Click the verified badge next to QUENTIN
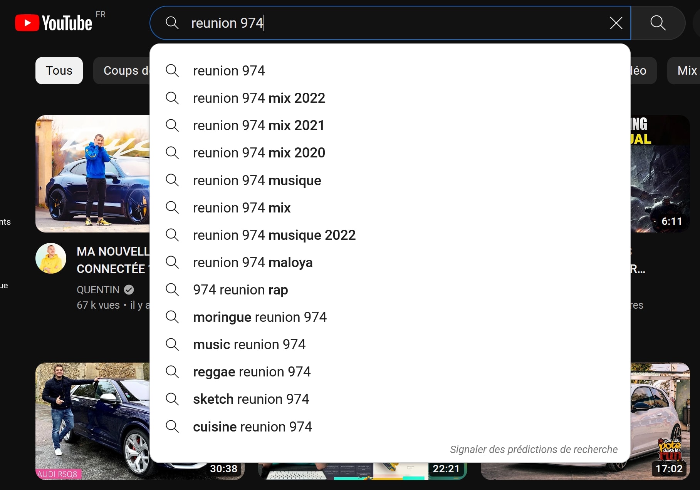 (129, 290)
